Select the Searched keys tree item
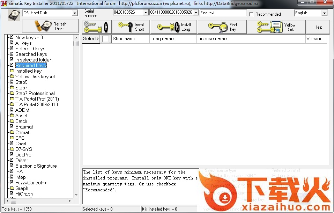This screenshot has width=334, height=213. [x=31, y=54]
